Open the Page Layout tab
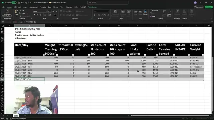The width and height of the screenshot is (214, 120). point(33,7)
